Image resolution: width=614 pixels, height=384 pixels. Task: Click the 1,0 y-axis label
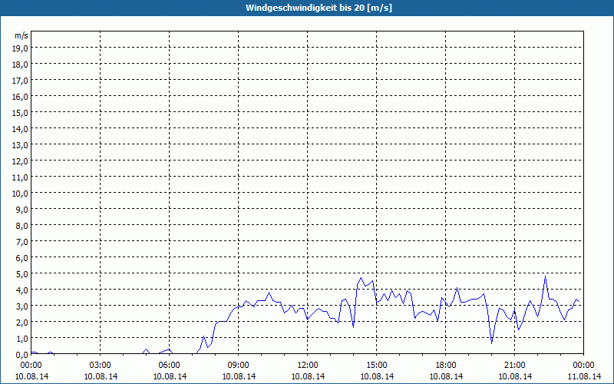click(21, 338)
